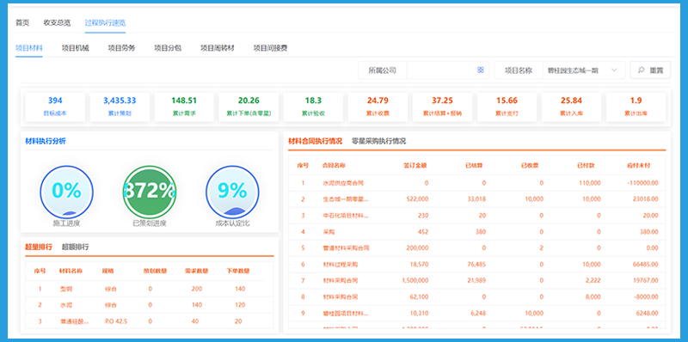Switch to the 项目间接费 sub-tab
Image resolution: width=688 pixels, height=342 pixels.
pyautogui.click(x=270, y=48)
